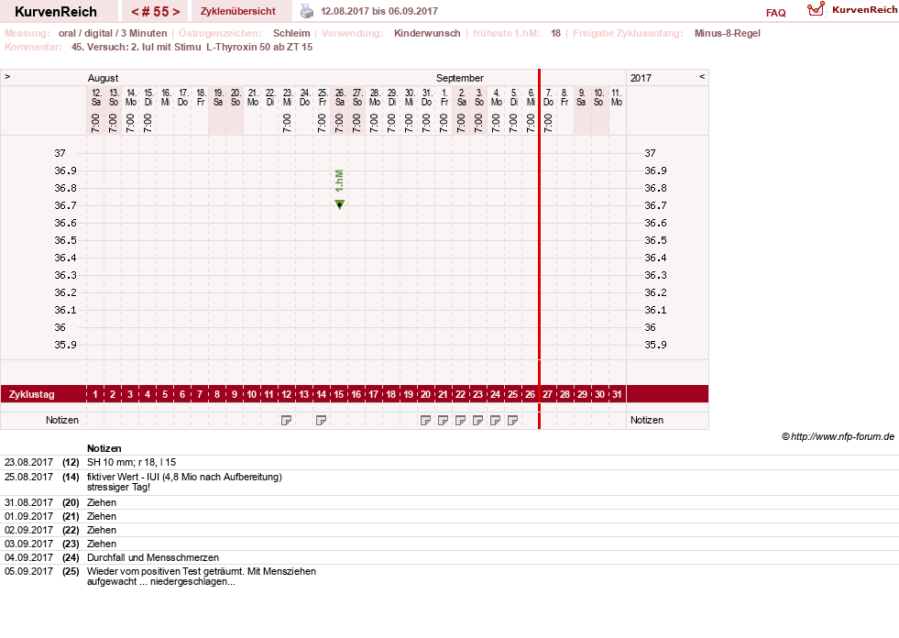Viewport: 899px width, 638px height.
Task: Click the right axis label 37
Action: (x=650, y=153)
